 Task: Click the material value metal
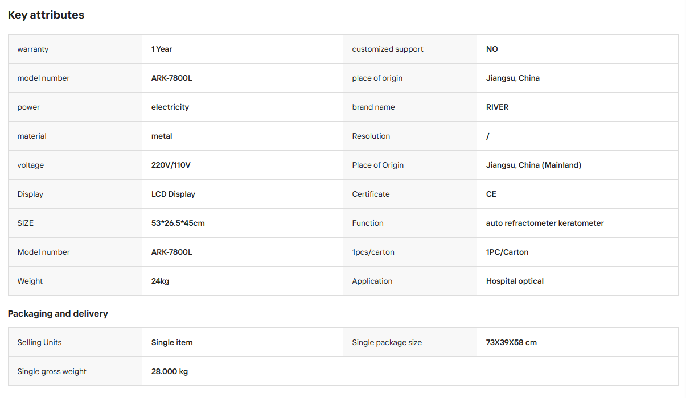coord(162,136)
